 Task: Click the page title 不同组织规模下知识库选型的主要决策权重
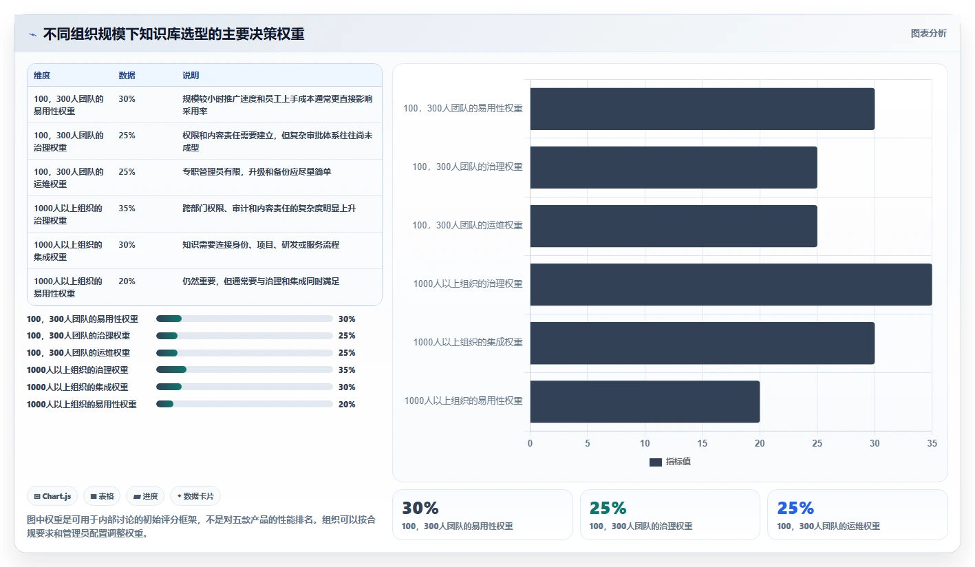(x=173, y=34)
